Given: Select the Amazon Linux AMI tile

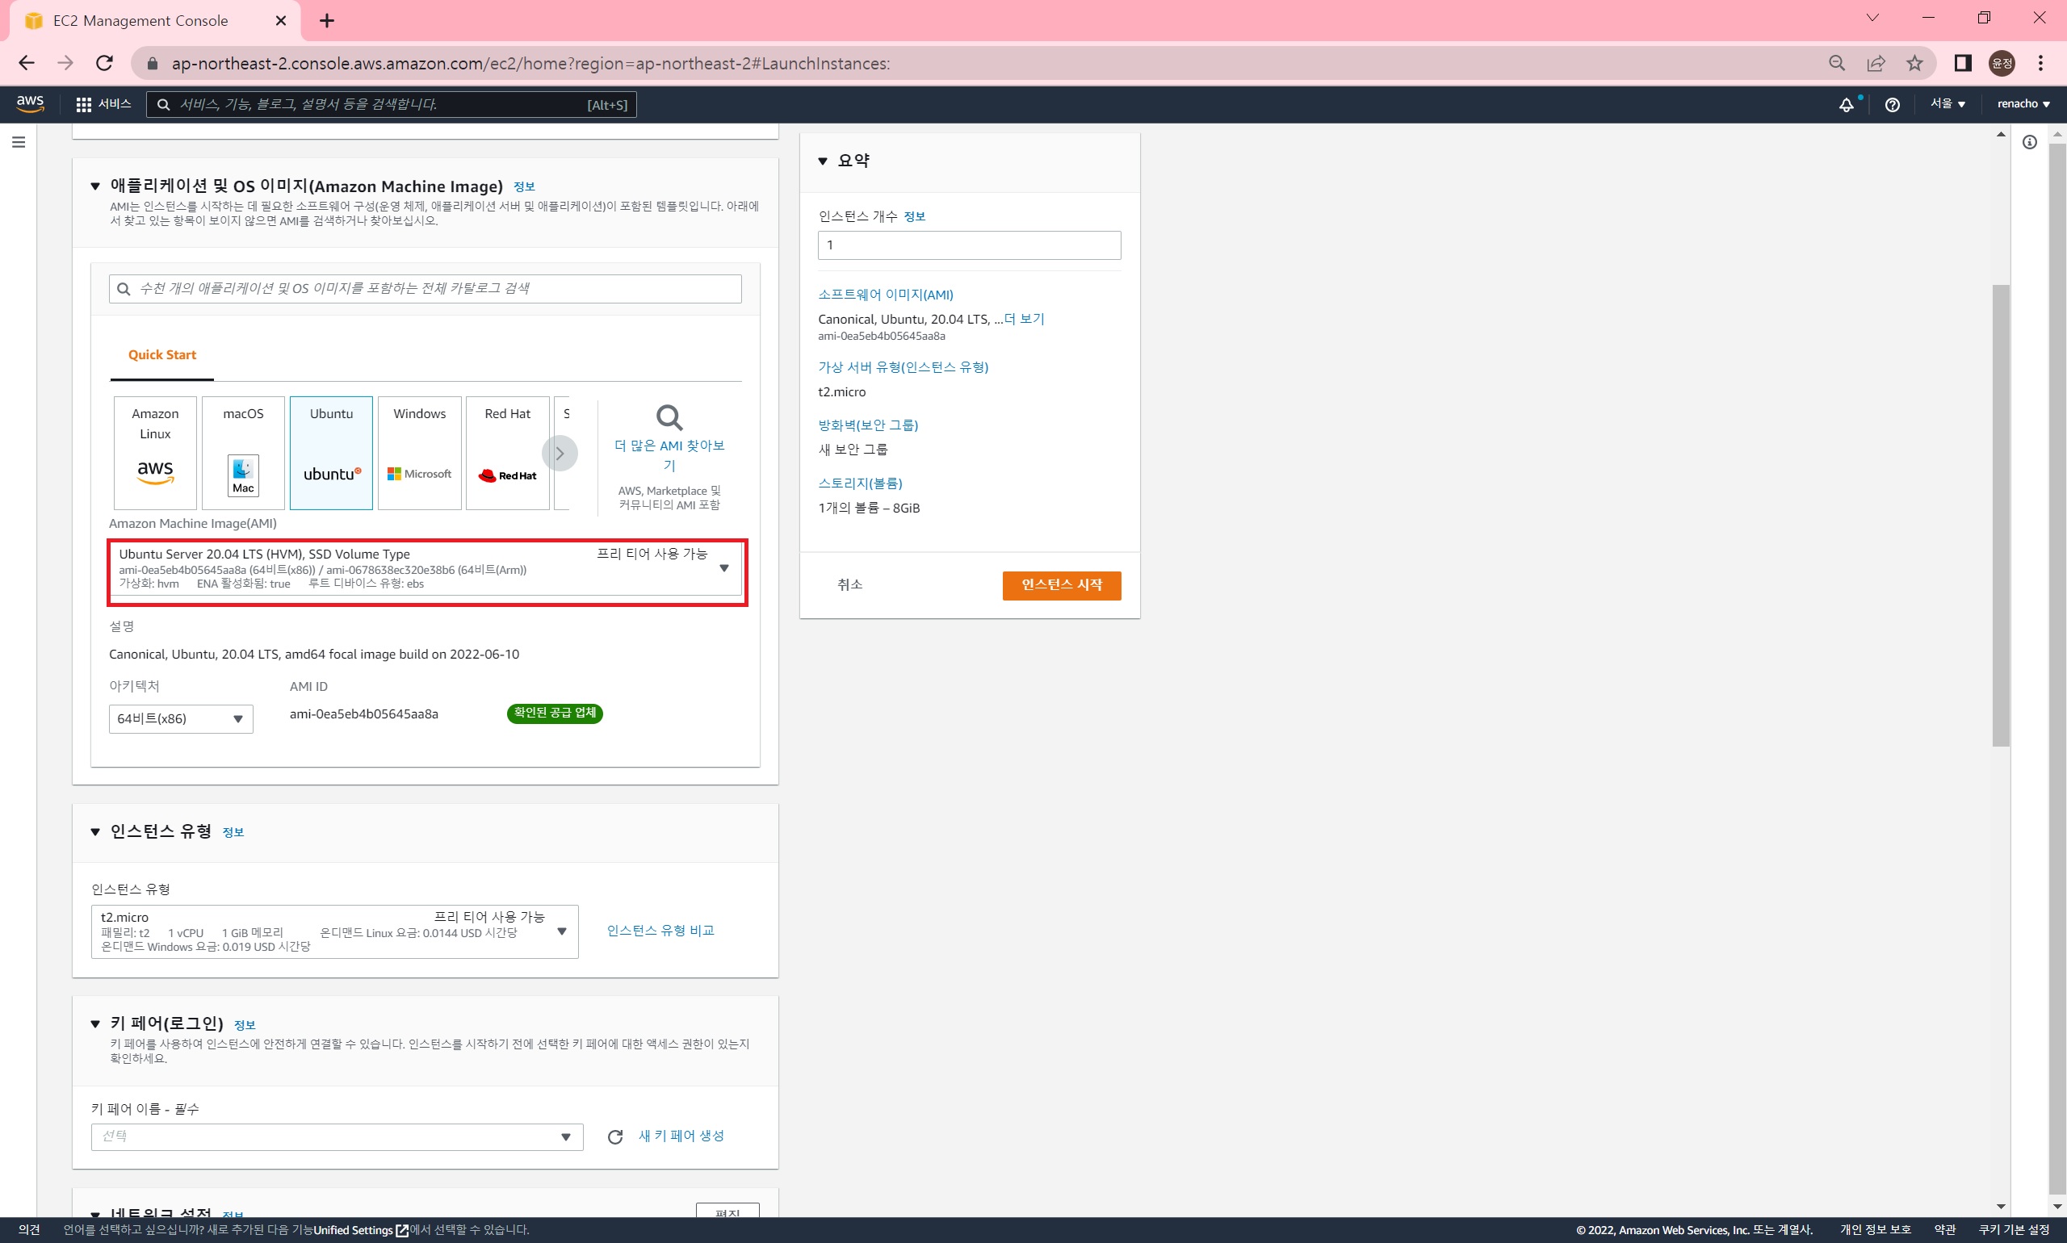Looking at the screenshot, I should tap(155, 452).
